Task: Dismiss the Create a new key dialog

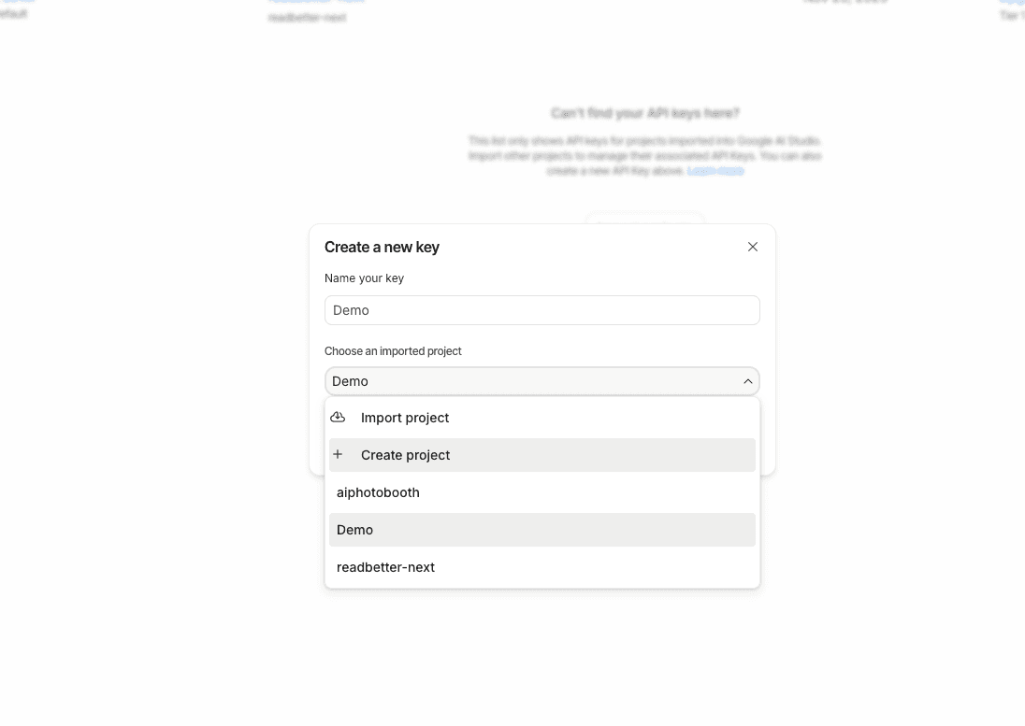Action: [x=753, y=247]
